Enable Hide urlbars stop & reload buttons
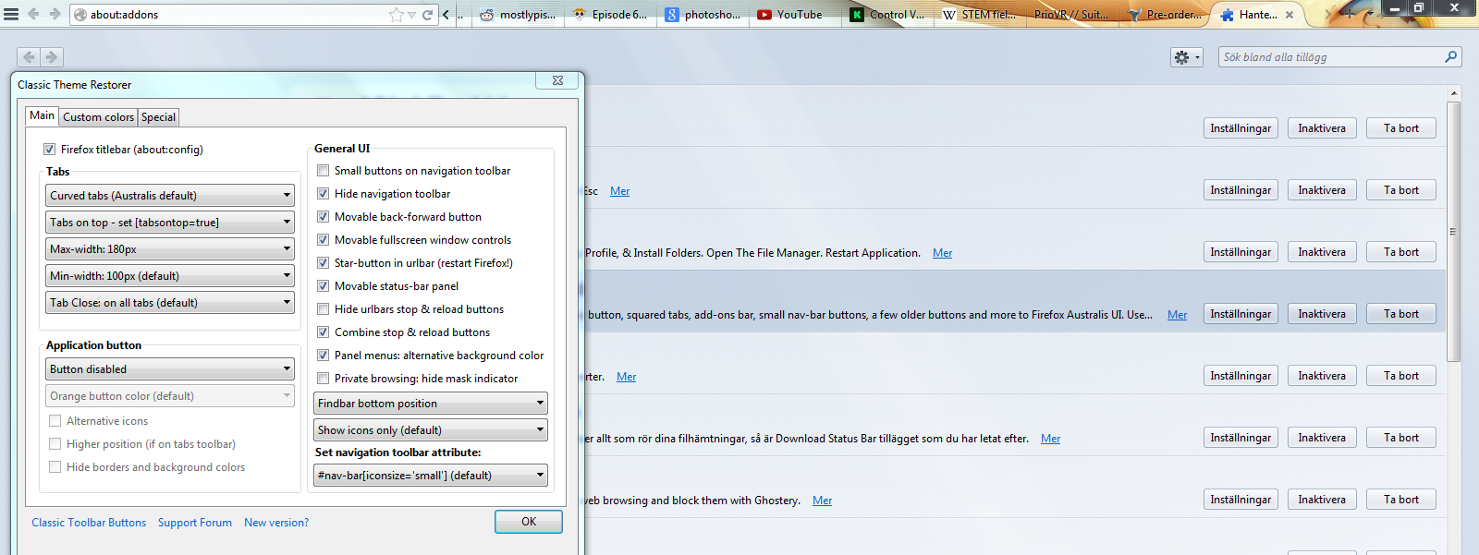1479x555 pixels. pos(323,309)
